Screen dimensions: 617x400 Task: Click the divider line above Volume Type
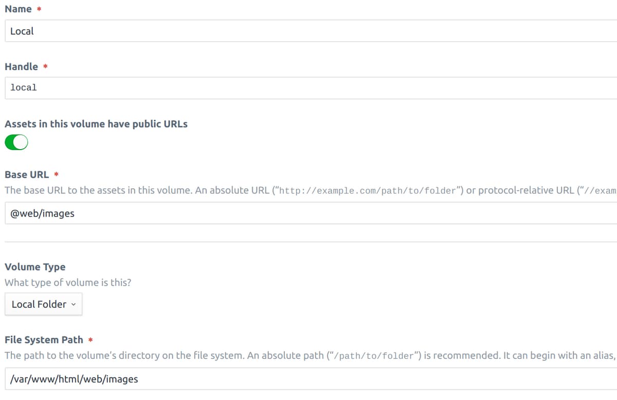coord(311,242)
